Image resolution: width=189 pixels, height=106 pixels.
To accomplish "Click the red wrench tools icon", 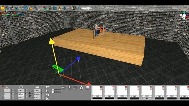I will 69,8.
